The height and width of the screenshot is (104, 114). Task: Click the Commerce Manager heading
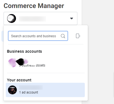tap(34, 6)
